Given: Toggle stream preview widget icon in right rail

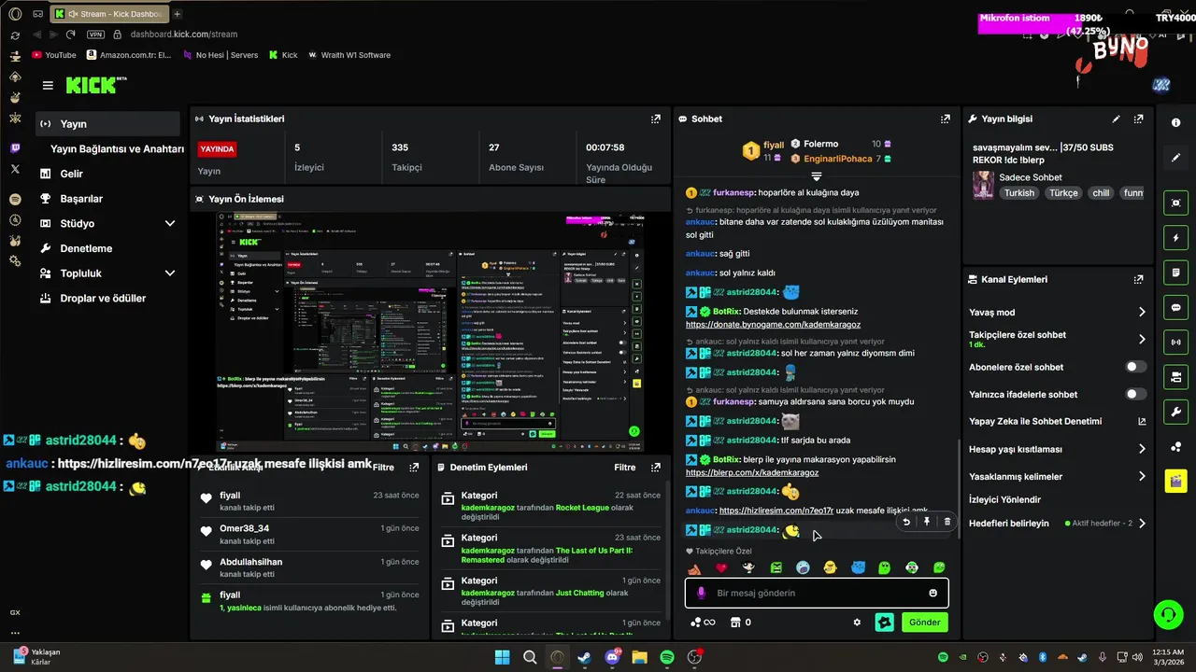Looking at the screenshot, I should [x=1175, y=203].
